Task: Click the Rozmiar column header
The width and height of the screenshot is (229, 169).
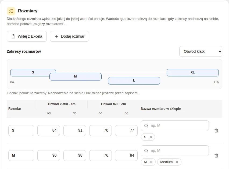Action: click(15, 109)
